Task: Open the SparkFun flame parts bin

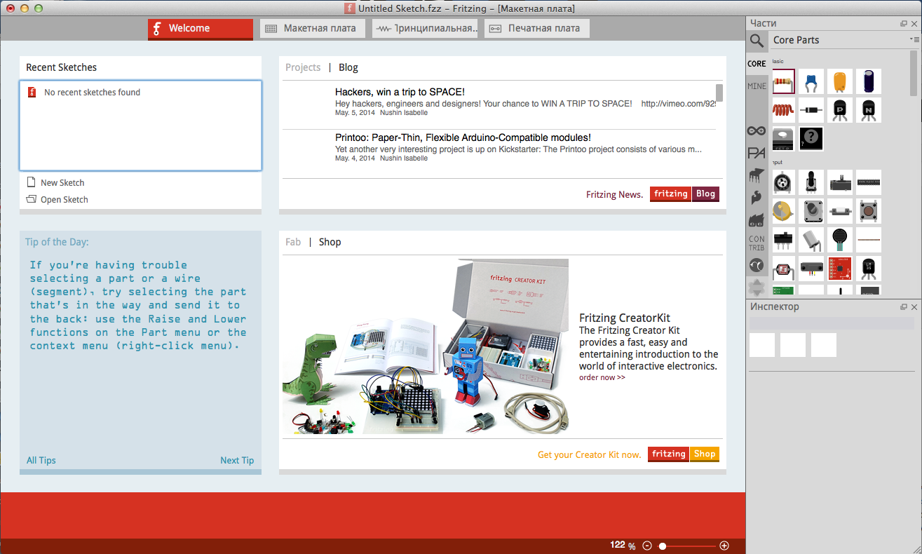Action: [x=757, y=198]
